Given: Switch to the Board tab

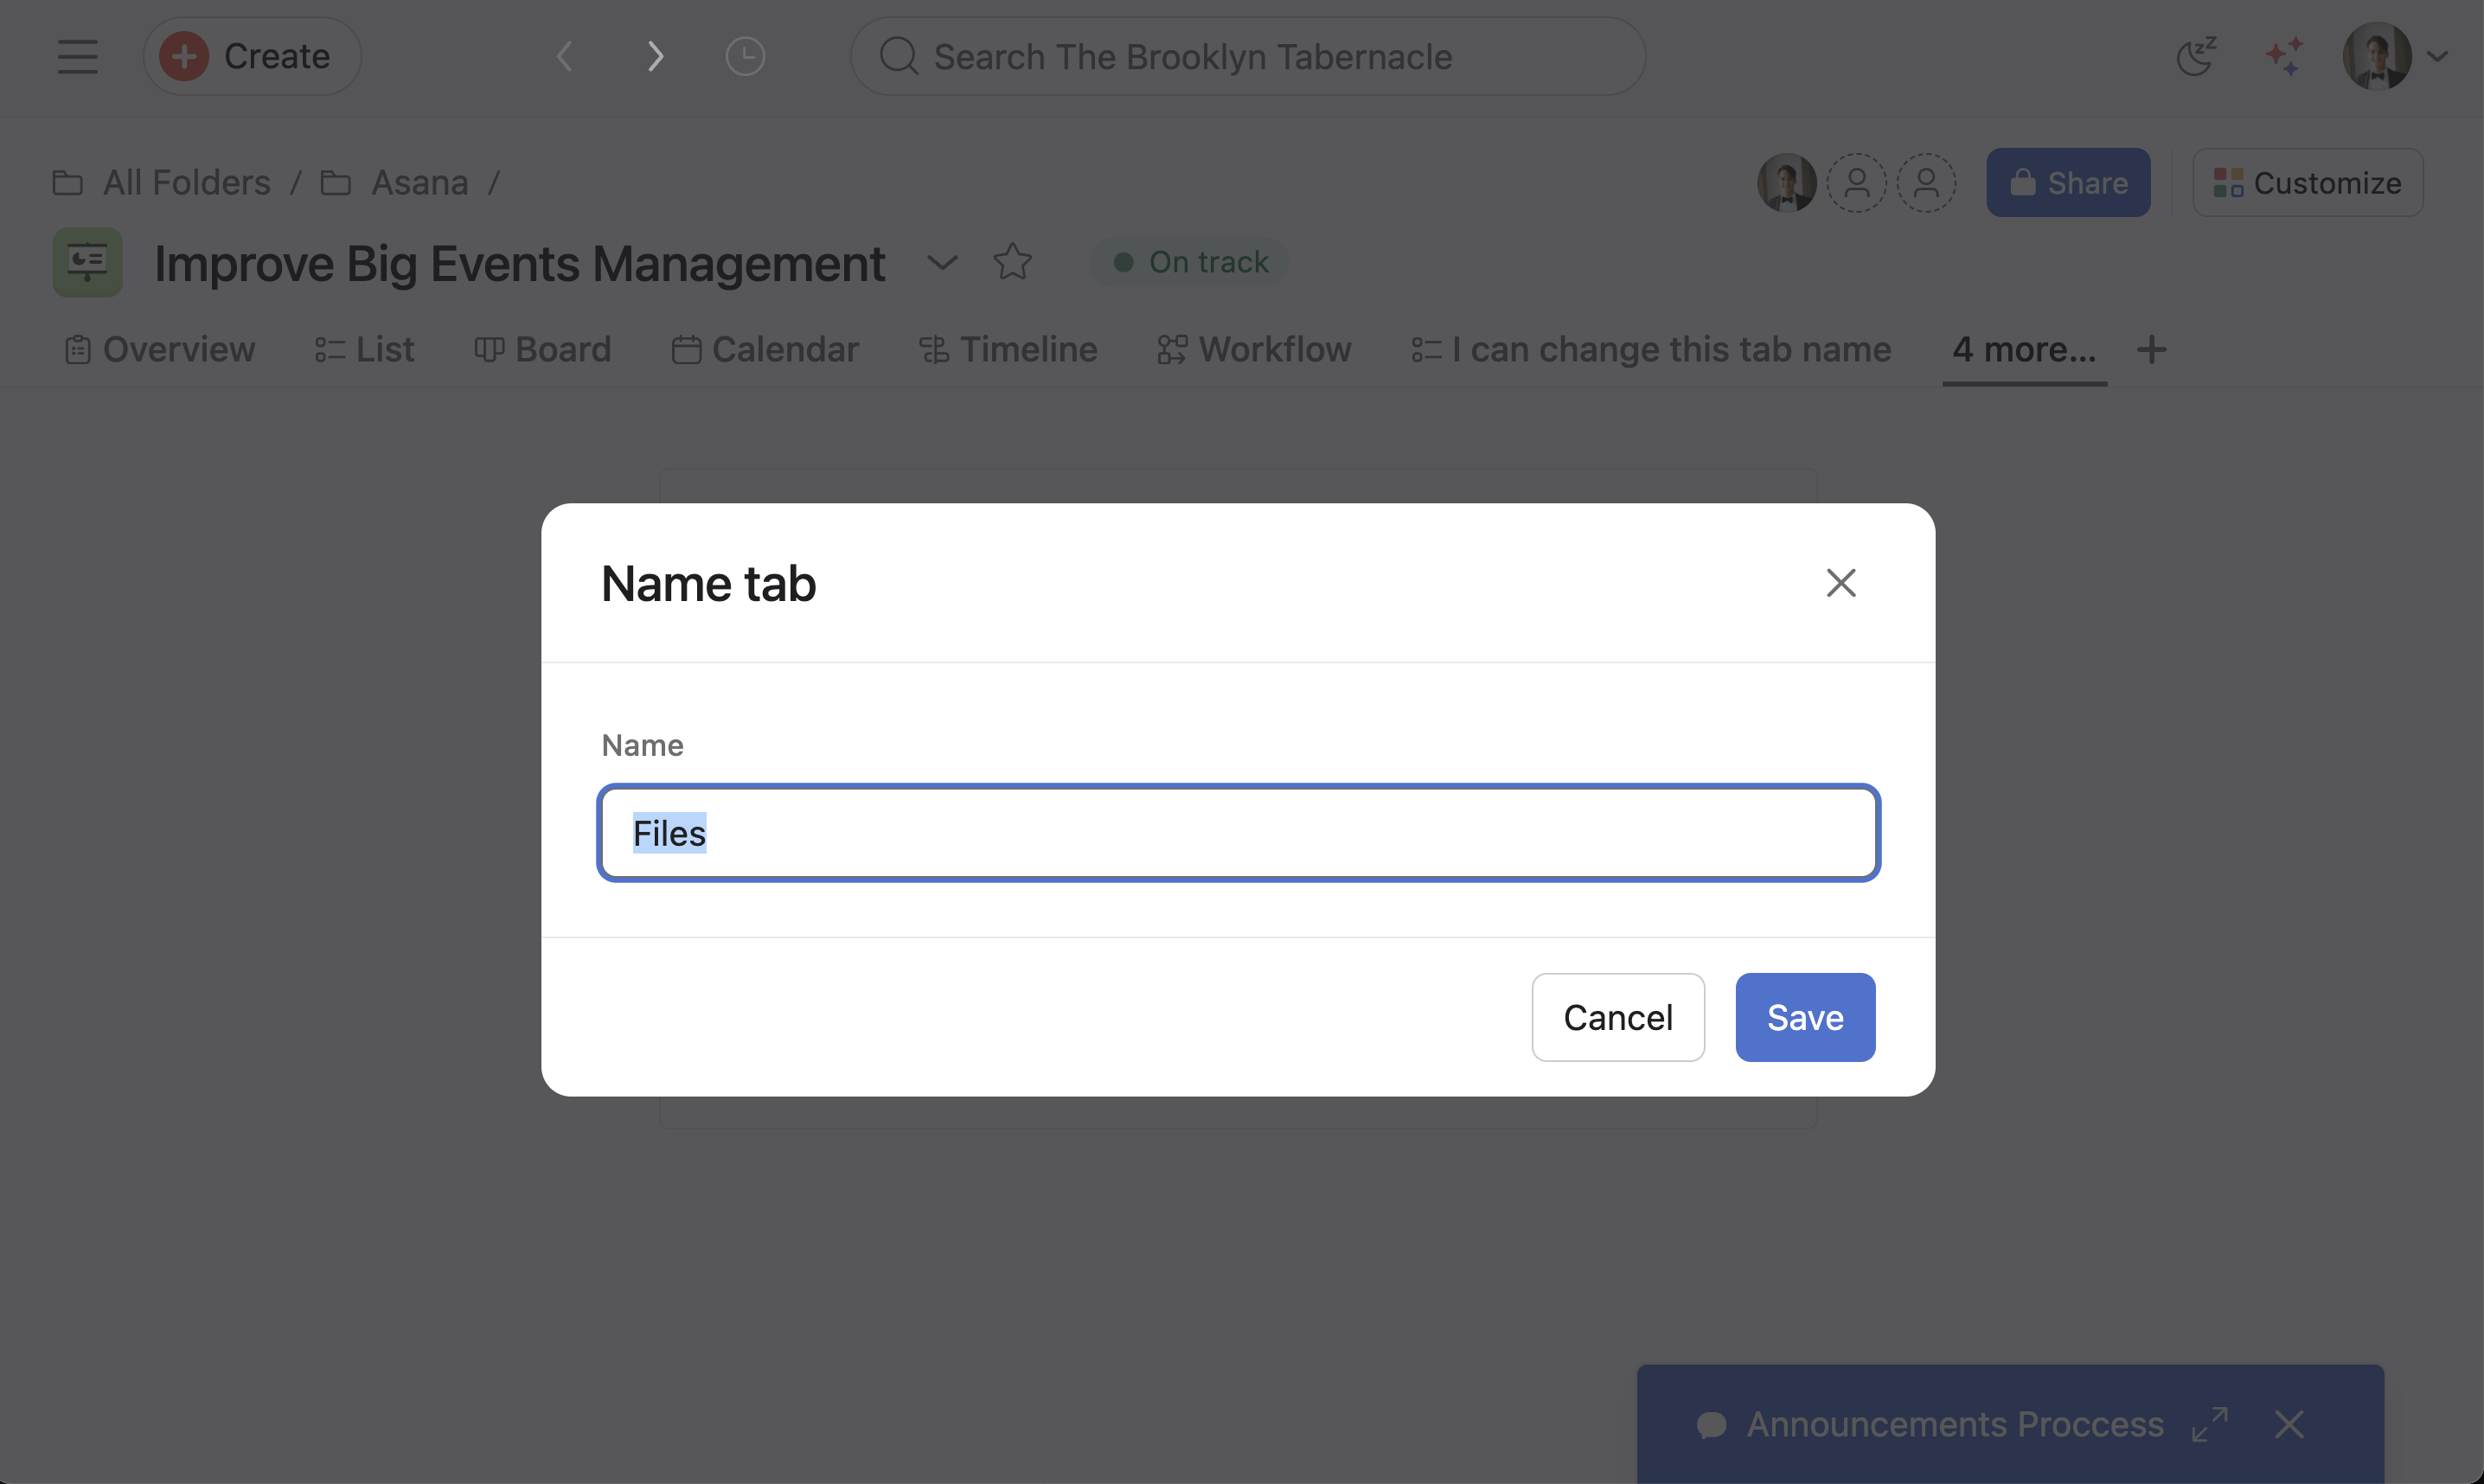Looking at the screenshot, I should (543, 350).
